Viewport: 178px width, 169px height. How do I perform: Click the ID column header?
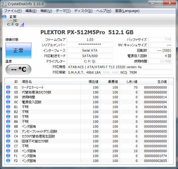(x=16, y=82)
